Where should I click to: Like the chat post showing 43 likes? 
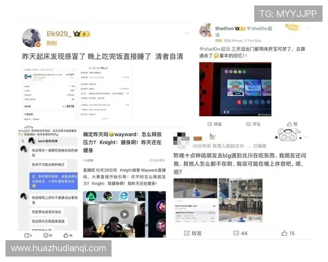(x=68, y=235)
